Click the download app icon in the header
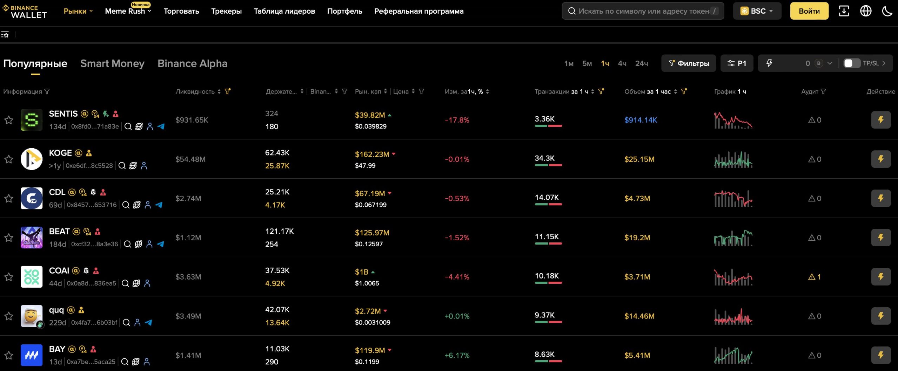This screenshot has width=898, height=371. coord(844,11)
